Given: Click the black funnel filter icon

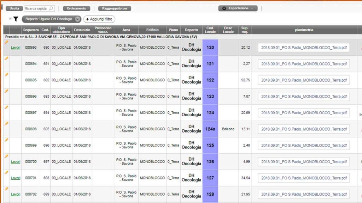Looking at the screenshot, I should pyautogui.click(x=16, y=19).
